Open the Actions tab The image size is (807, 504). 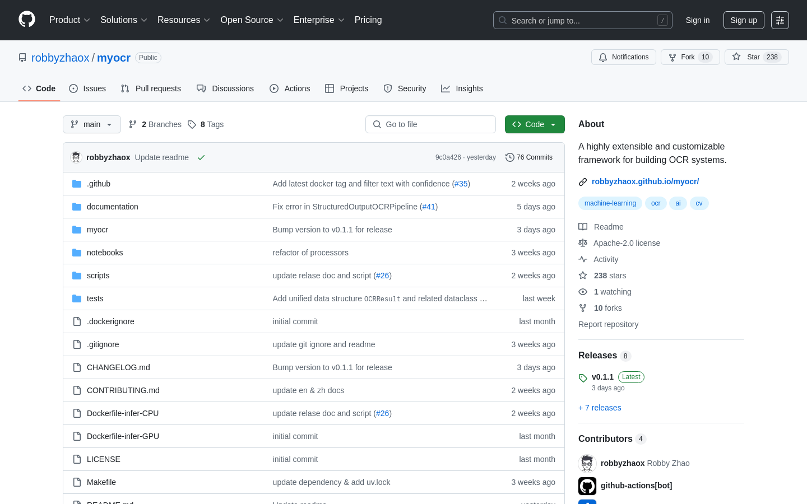point(290,88)
